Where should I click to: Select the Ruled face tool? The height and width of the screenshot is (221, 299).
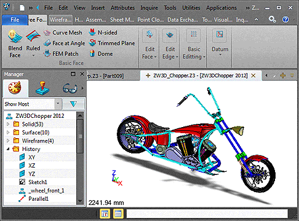(x=33, y=40)
